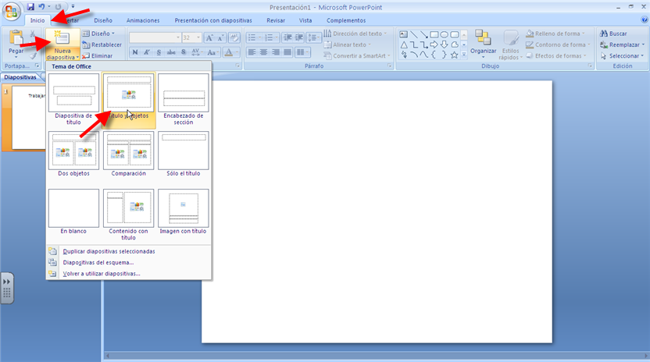The image size is (650, 362).
Task: Toggle underline (S) formatting
Action: tap(159, 52)
